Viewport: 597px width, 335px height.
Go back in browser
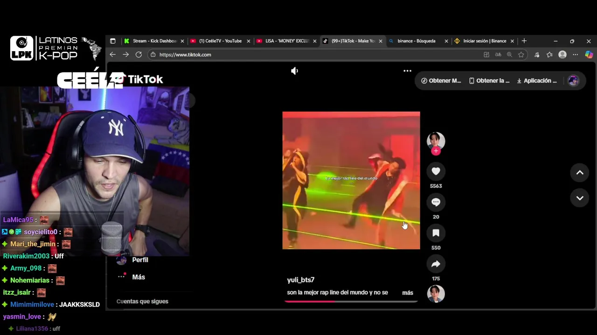112,54
